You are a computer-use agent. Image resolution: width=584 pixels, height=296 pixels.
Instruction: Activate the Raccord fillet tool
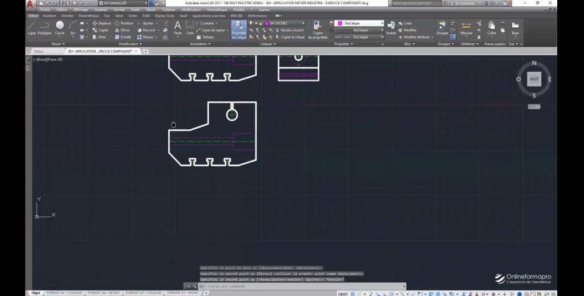tap(146, 30)
